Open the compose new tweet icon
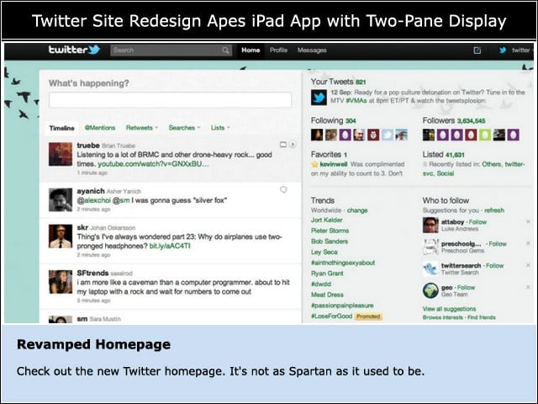 coord(477,50)
